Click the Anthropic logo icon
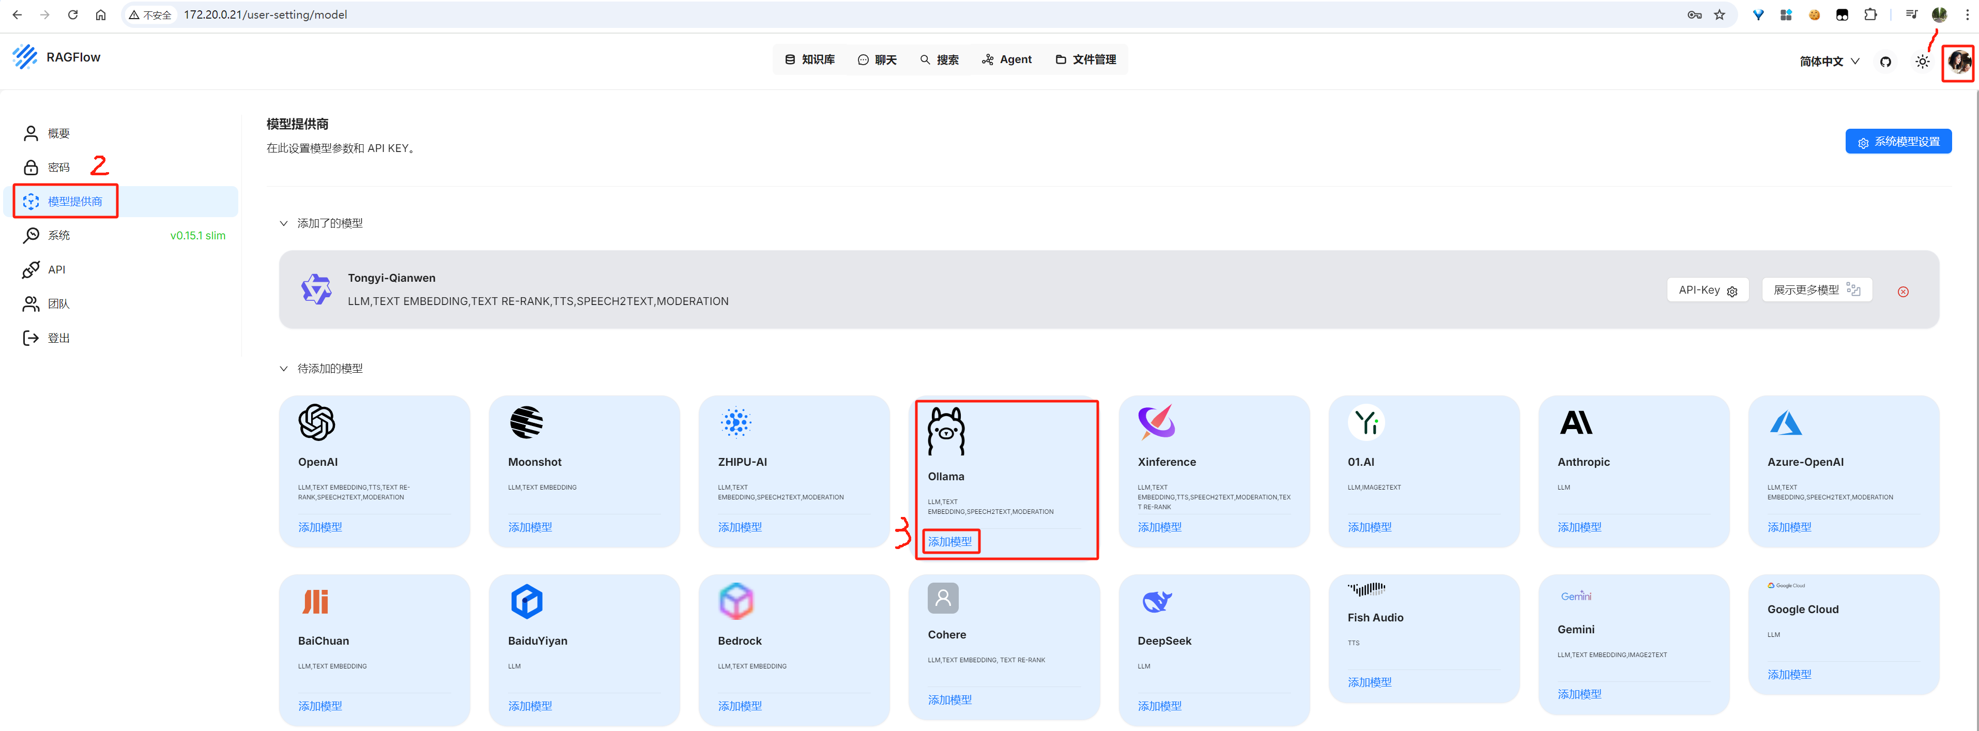The image size is (1979, 731). [x=1576, y=422]
